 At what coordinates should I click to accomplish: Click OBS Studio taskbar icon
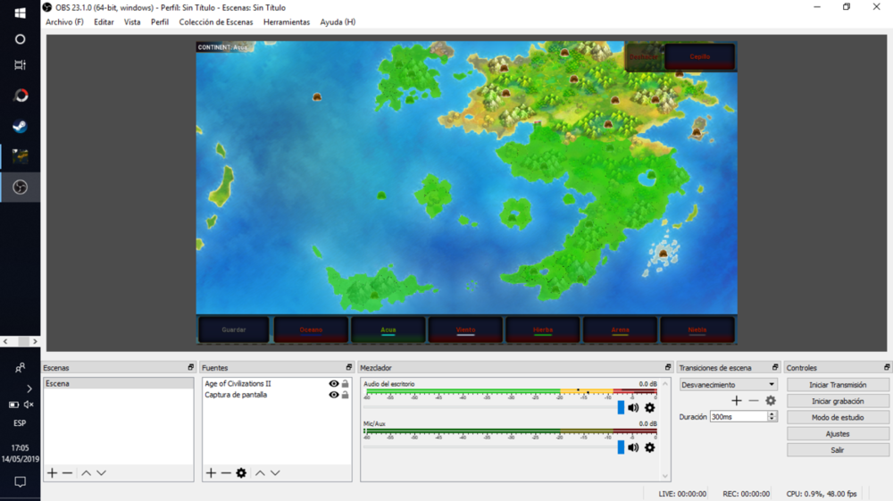[x=20, y=188]
